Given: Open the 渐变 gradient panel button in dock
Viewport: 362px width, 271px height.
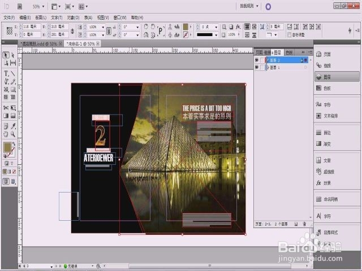Looking at the screenshot, I should click(x=337, y=144).
